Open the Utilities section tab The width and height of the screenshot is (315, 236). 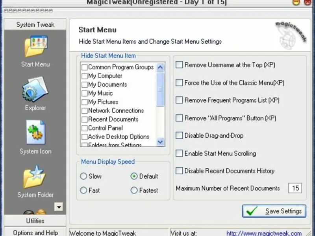coord(35,221)
